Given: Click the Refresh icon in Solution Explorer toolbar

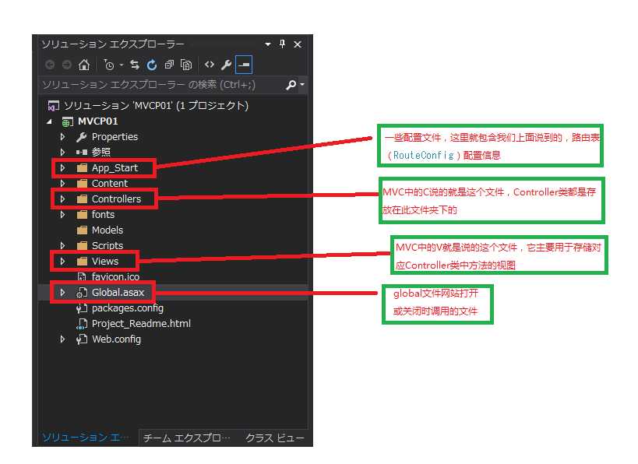Looking at the screenshot, I should (x=152, y=65).
